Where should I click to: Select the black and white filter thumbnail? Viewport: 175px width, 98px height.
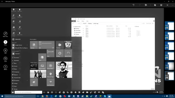tap(169, 76)
